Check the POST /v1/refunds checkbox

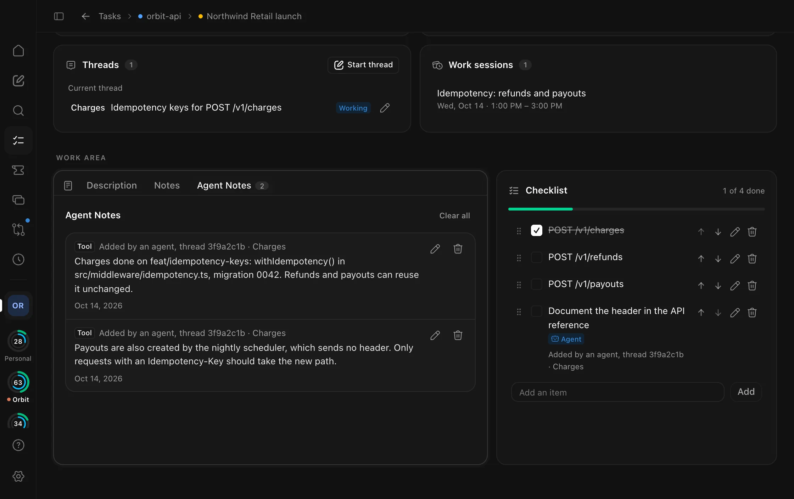537,257
